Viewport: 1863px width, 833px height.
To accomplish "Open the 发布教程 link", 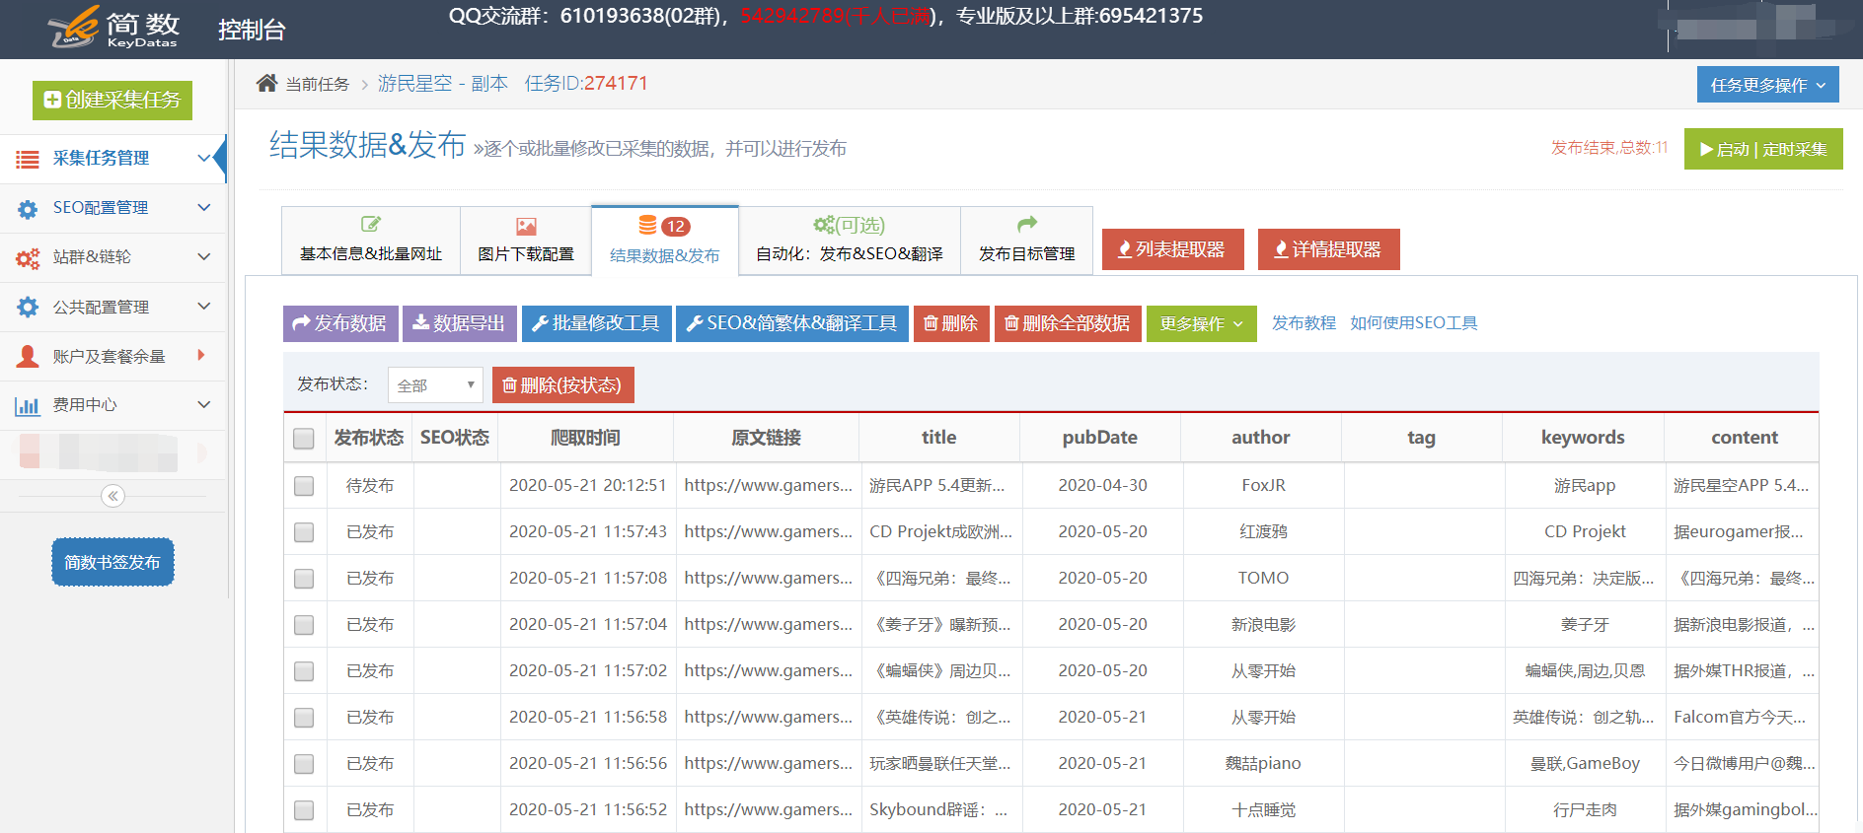I will tap(1304, 323).
